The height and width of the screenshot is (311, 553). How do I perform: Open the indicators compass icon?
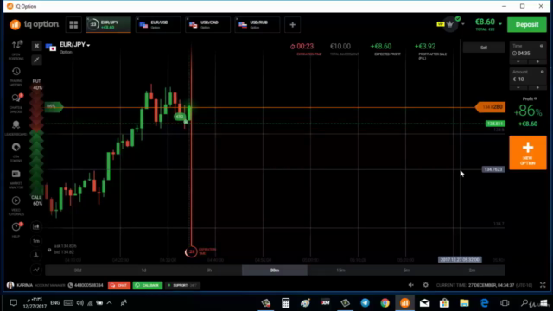pyautogui.click(x=36, y=255)
